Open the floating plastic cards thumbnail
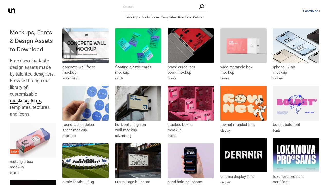Screen dimensions: 329x185 [138, 45]
